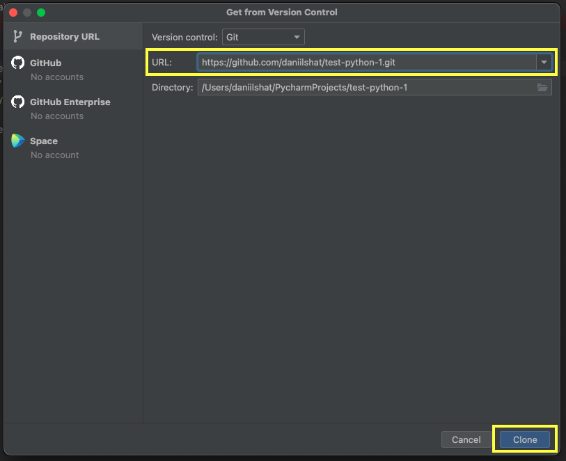This screenshot has width=566, height=461.
Task: Click the JetBrains Space logo icon
Action: click(x=17, y=141)
